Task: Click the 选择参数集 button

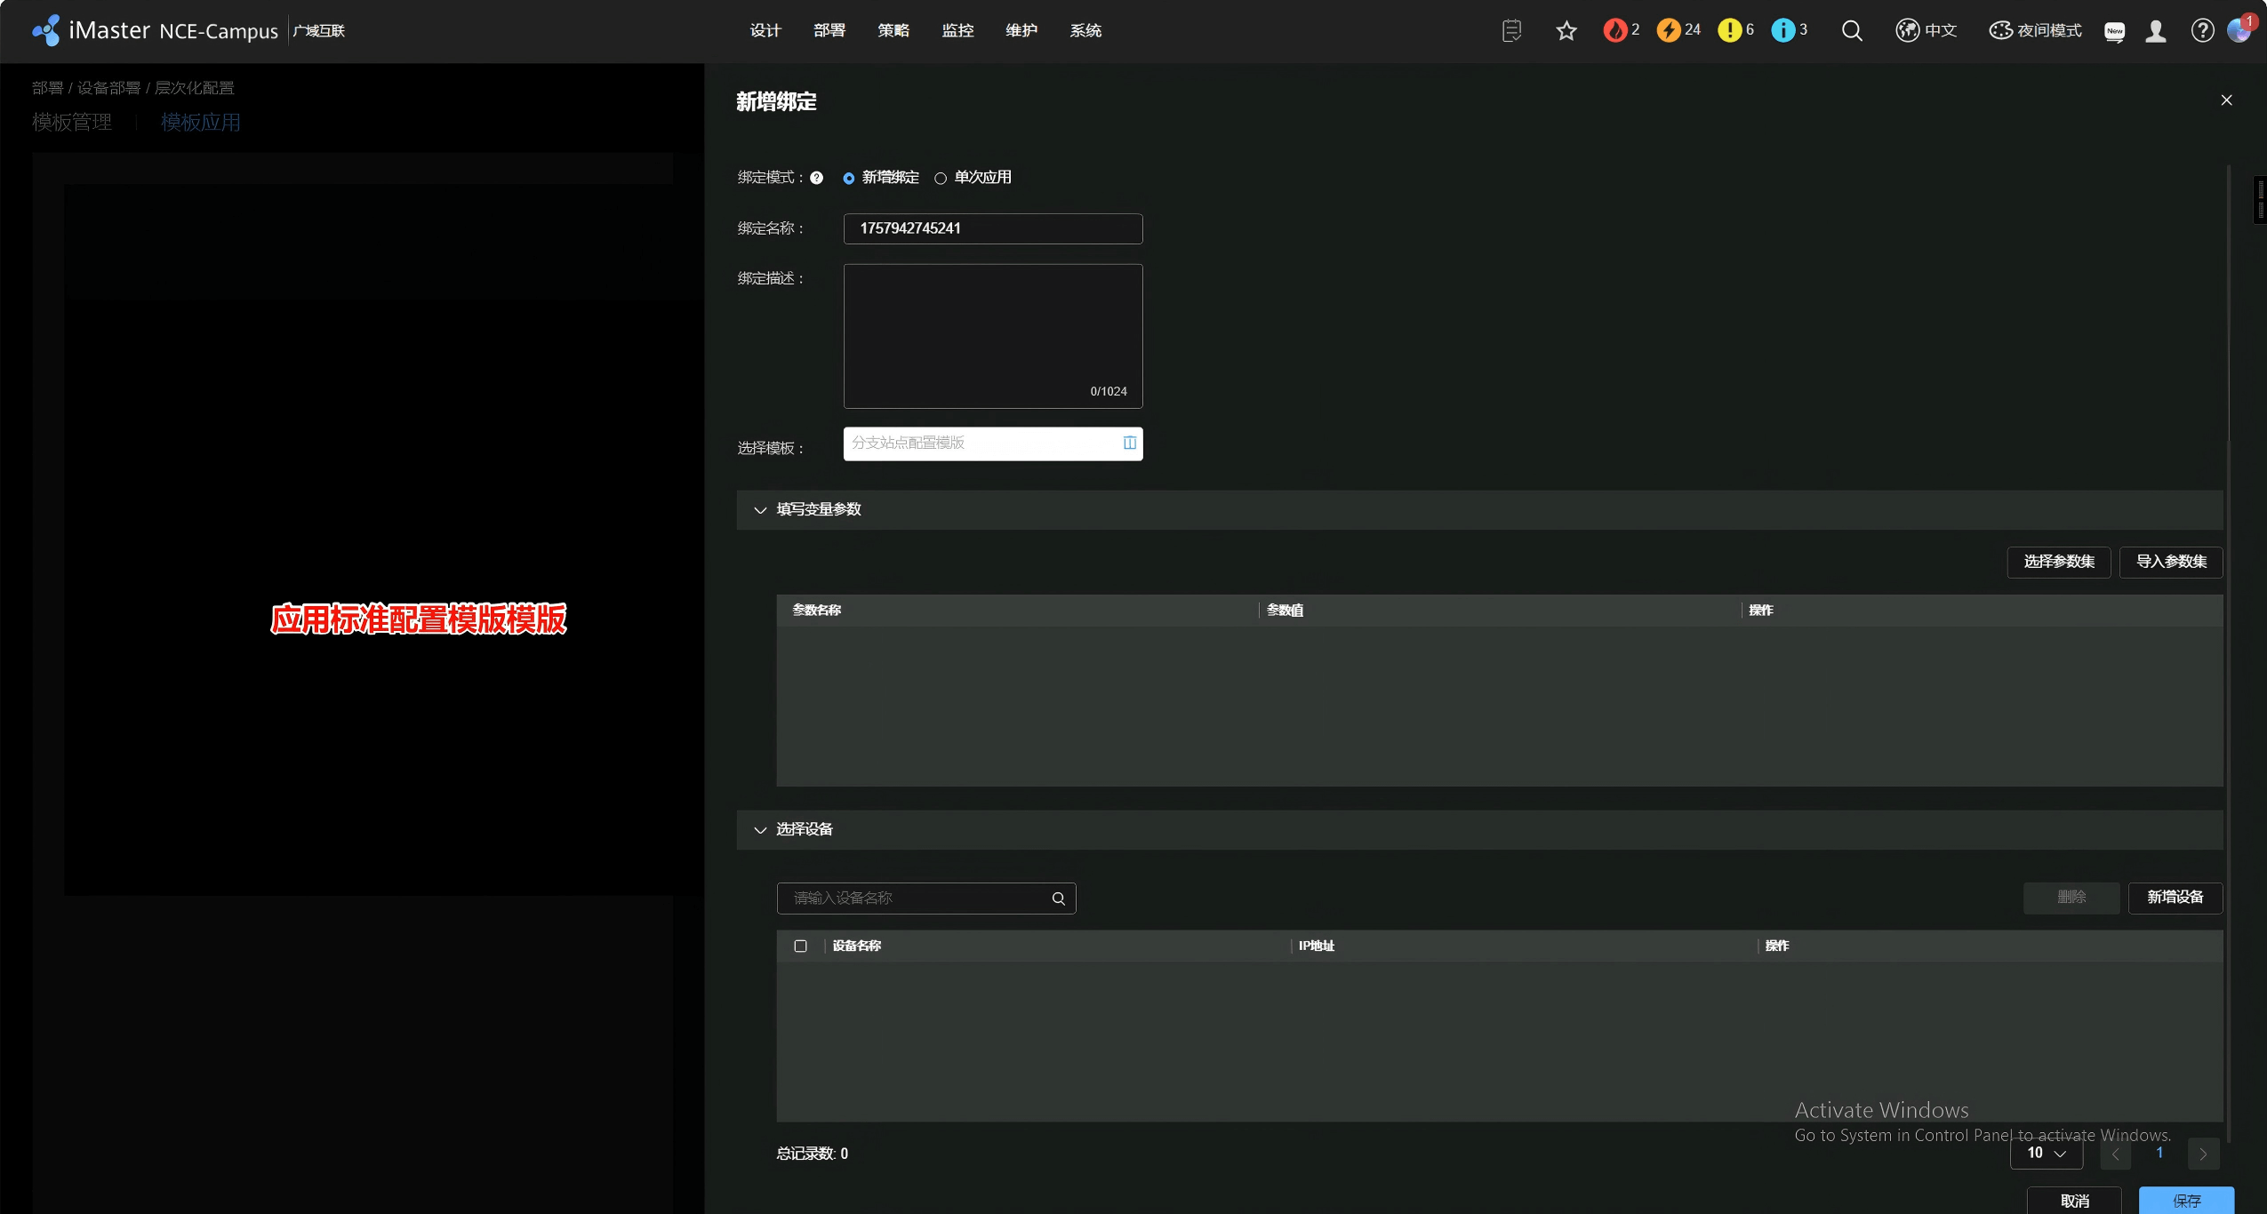Action: pyautogui.click(x=2058, y=562)
